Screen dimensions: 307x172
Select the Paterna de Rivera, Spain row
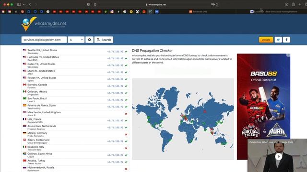(75, 107)
